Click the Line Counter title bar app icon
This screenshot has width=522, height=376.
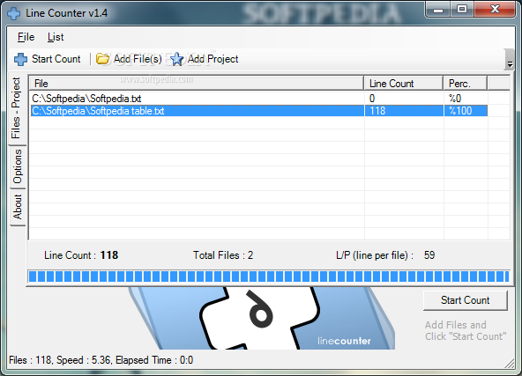coord(13,13)
